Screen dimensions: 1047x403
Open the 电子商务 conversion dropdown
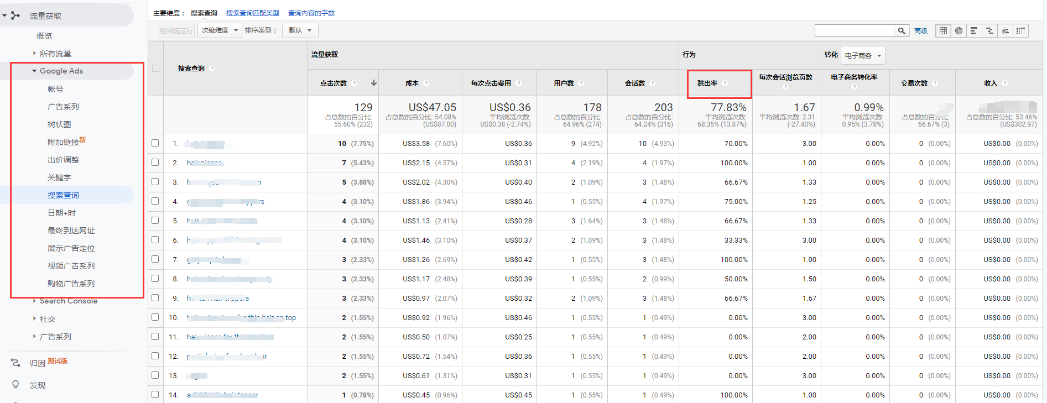(x=863, y=55)
